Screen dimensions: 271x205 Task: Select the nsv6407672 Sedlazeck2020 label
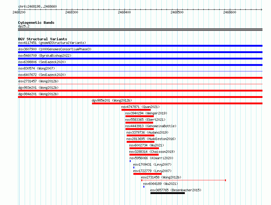click(x=42, y=75)
